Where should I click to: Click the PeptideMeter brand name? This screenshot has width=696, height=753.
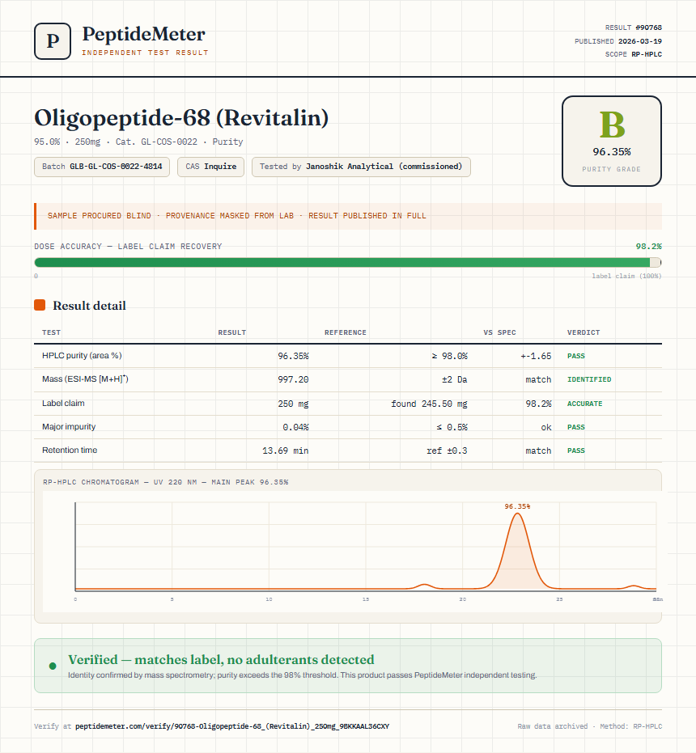(143, 35)
